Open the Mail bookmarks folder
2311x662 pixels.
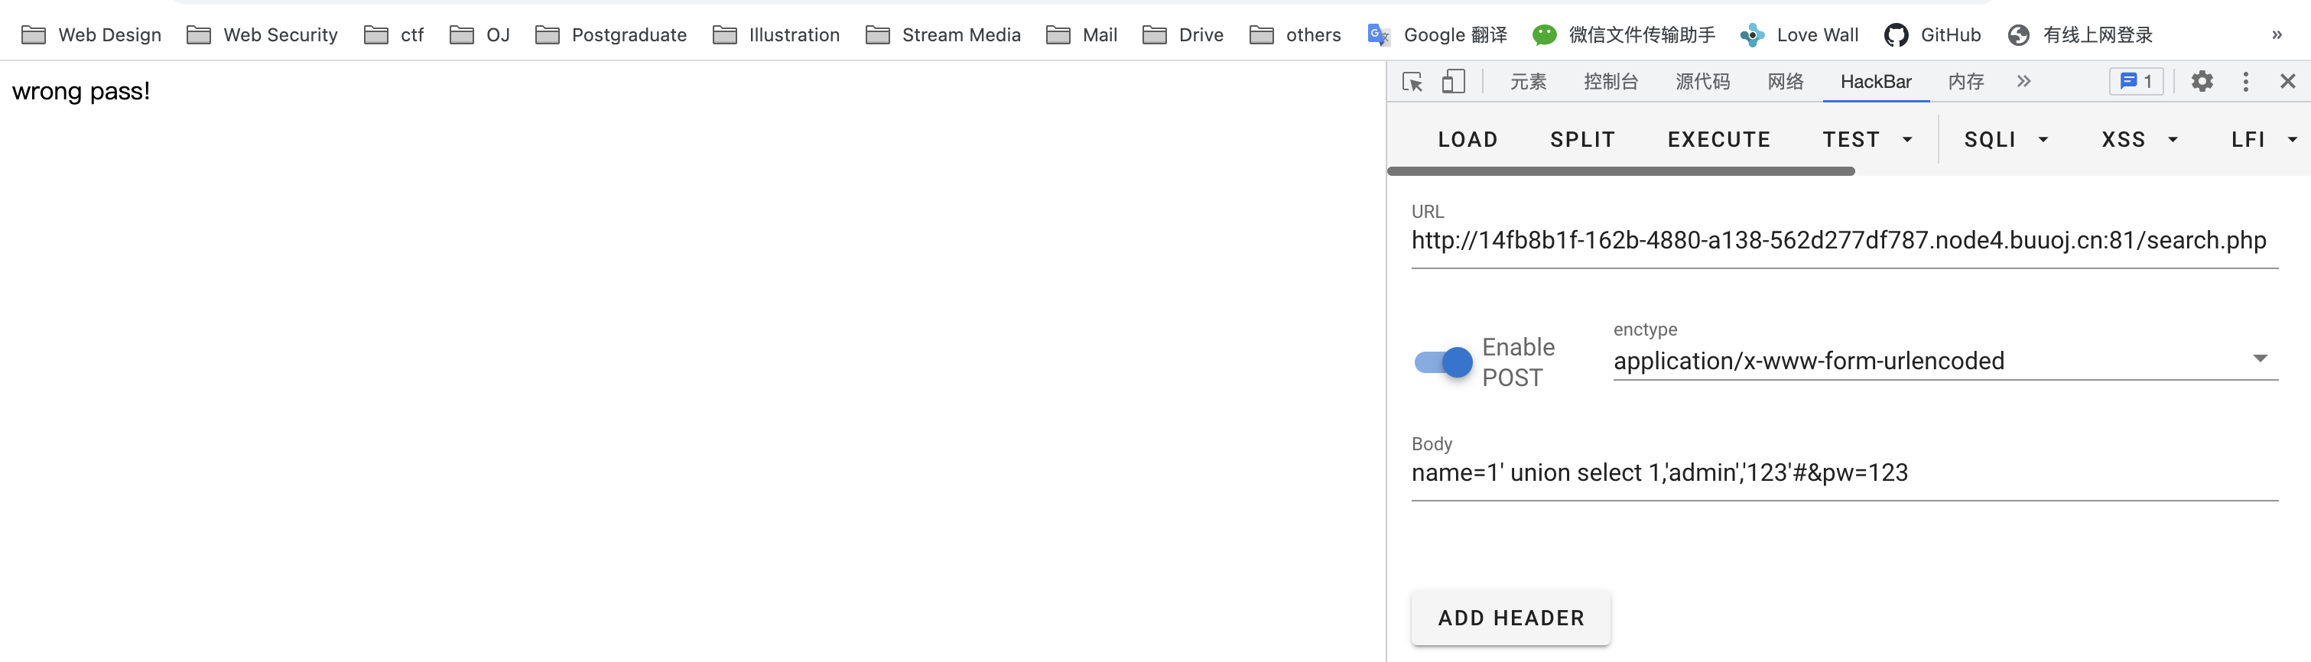(1082, 35)
